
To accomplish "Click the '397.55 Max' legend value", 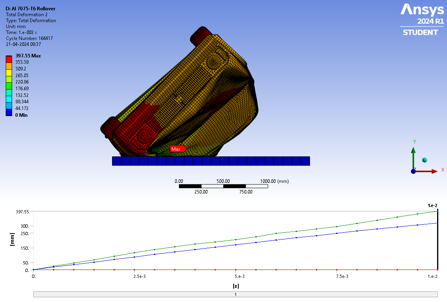I will point(28,56).
